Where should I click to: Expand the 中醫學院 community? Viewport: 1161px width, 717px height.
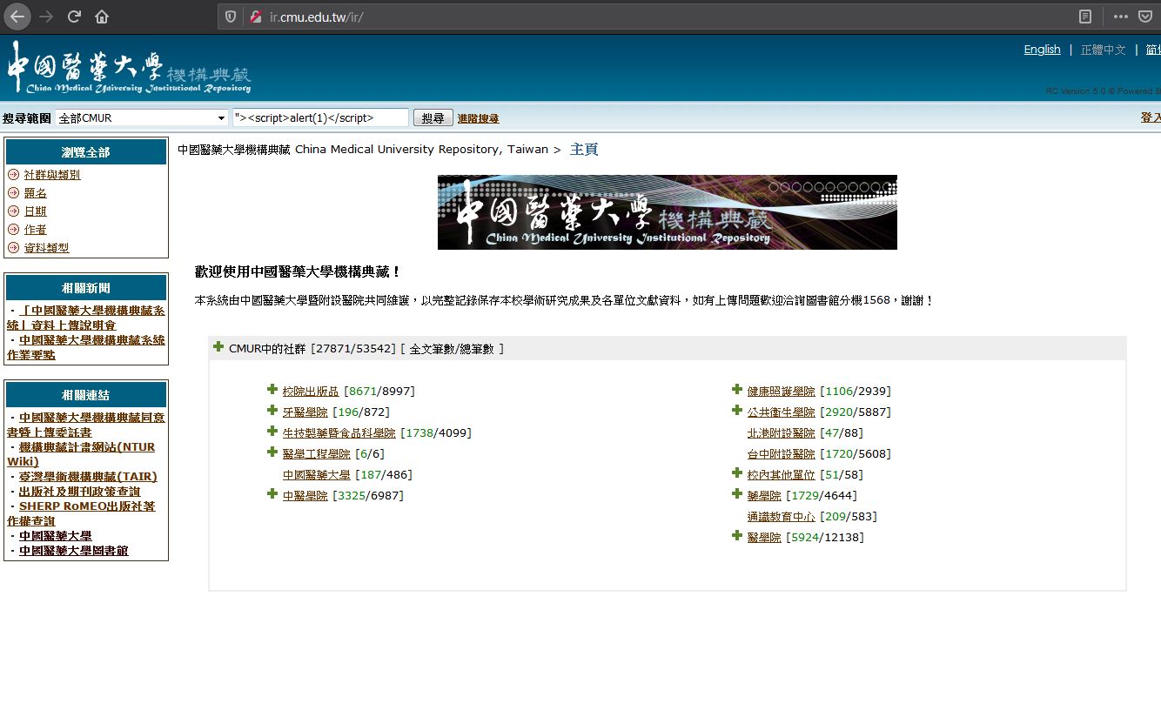272,494
